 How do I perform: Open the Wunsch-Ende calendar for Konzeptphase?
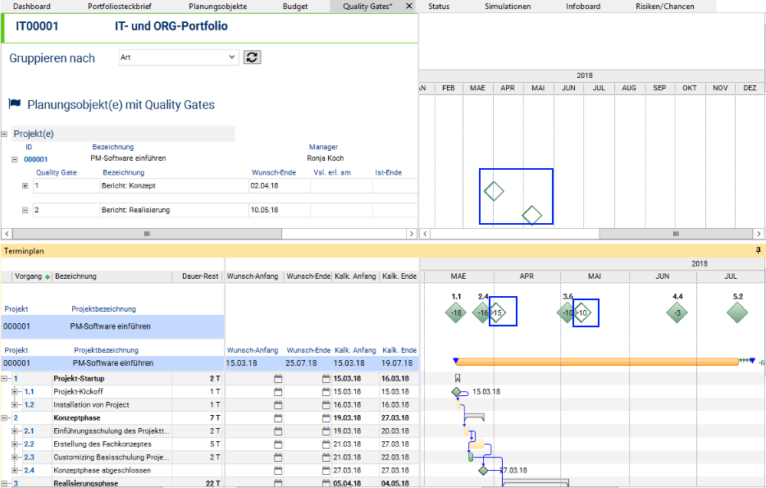(x=326, y=417)
